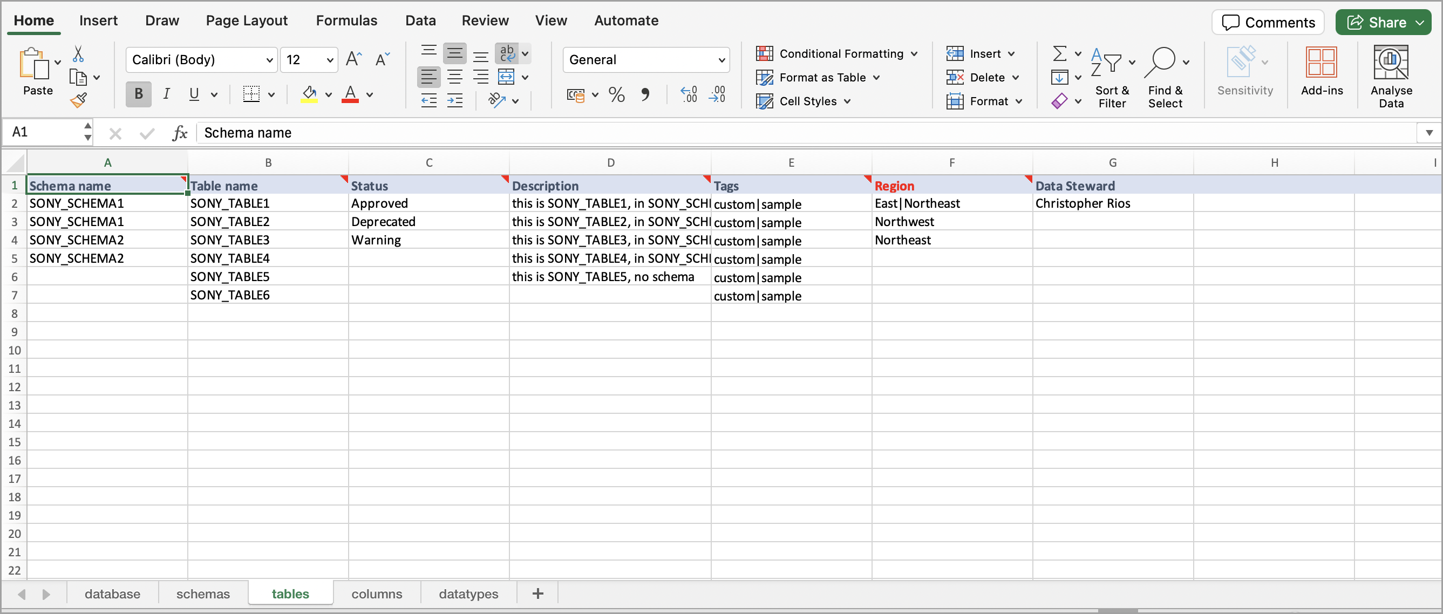Click the Orientation angle text icon
1443x614 pixels.
[x=497, y=101]
